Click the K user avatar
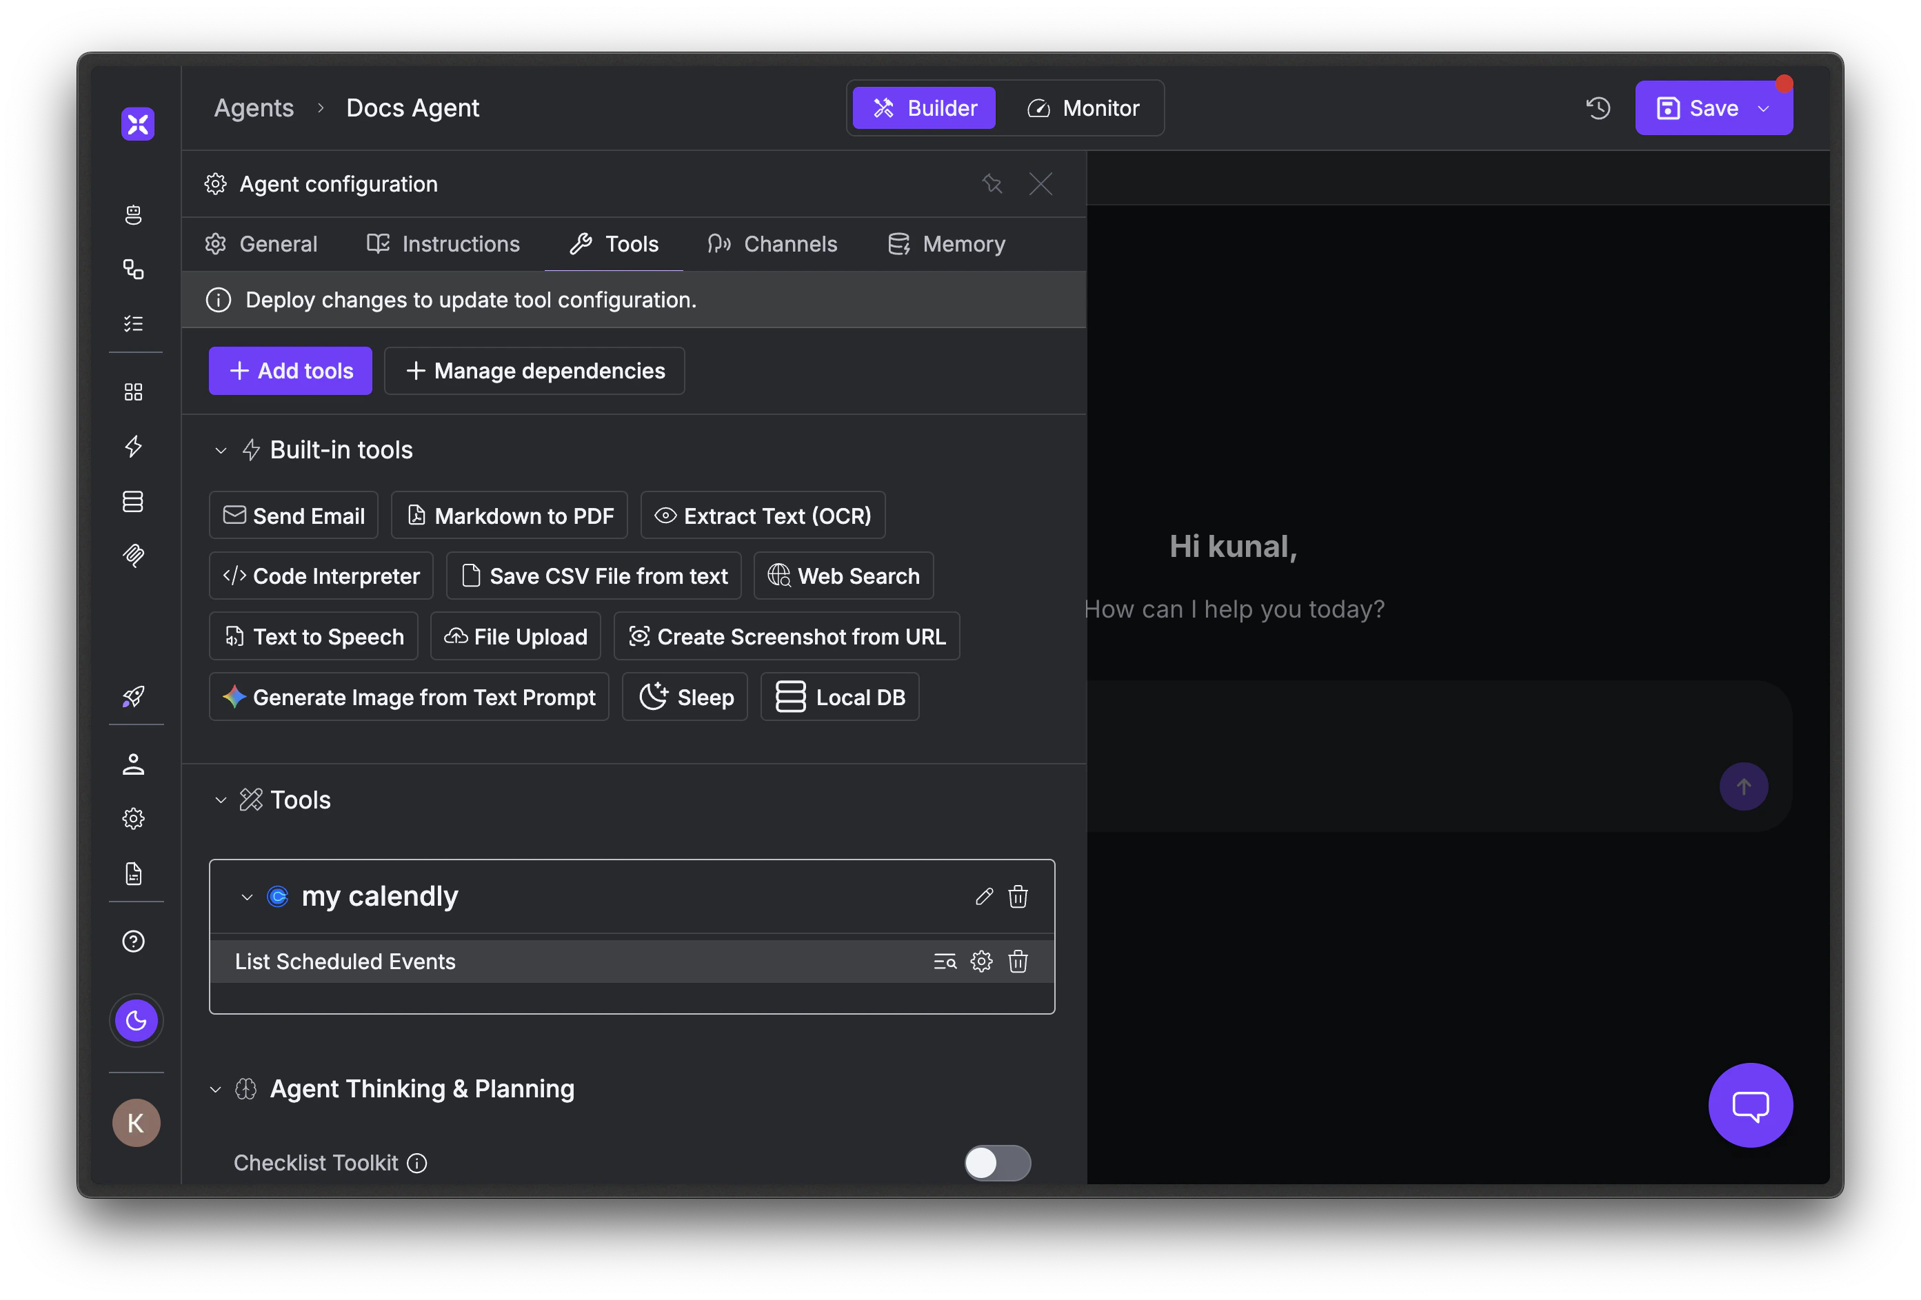Viewport: 1921px width, 1300px height. pos(137,1122)
